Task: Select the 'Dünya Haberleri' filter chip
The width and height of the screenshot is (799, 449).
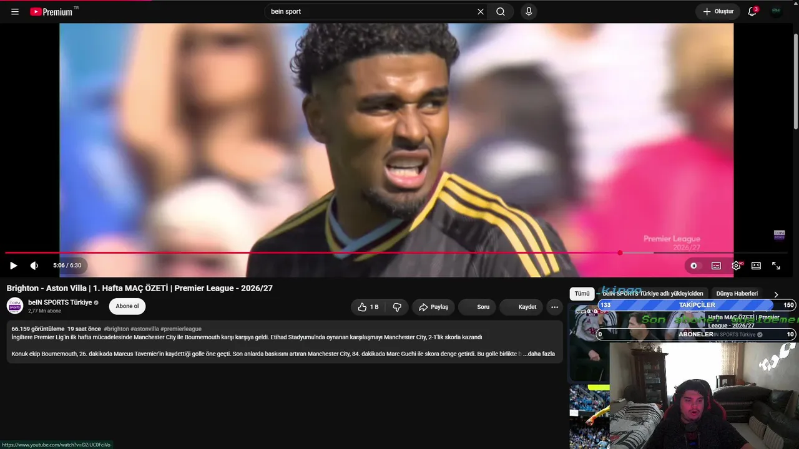Action: [x=737, y=294]
